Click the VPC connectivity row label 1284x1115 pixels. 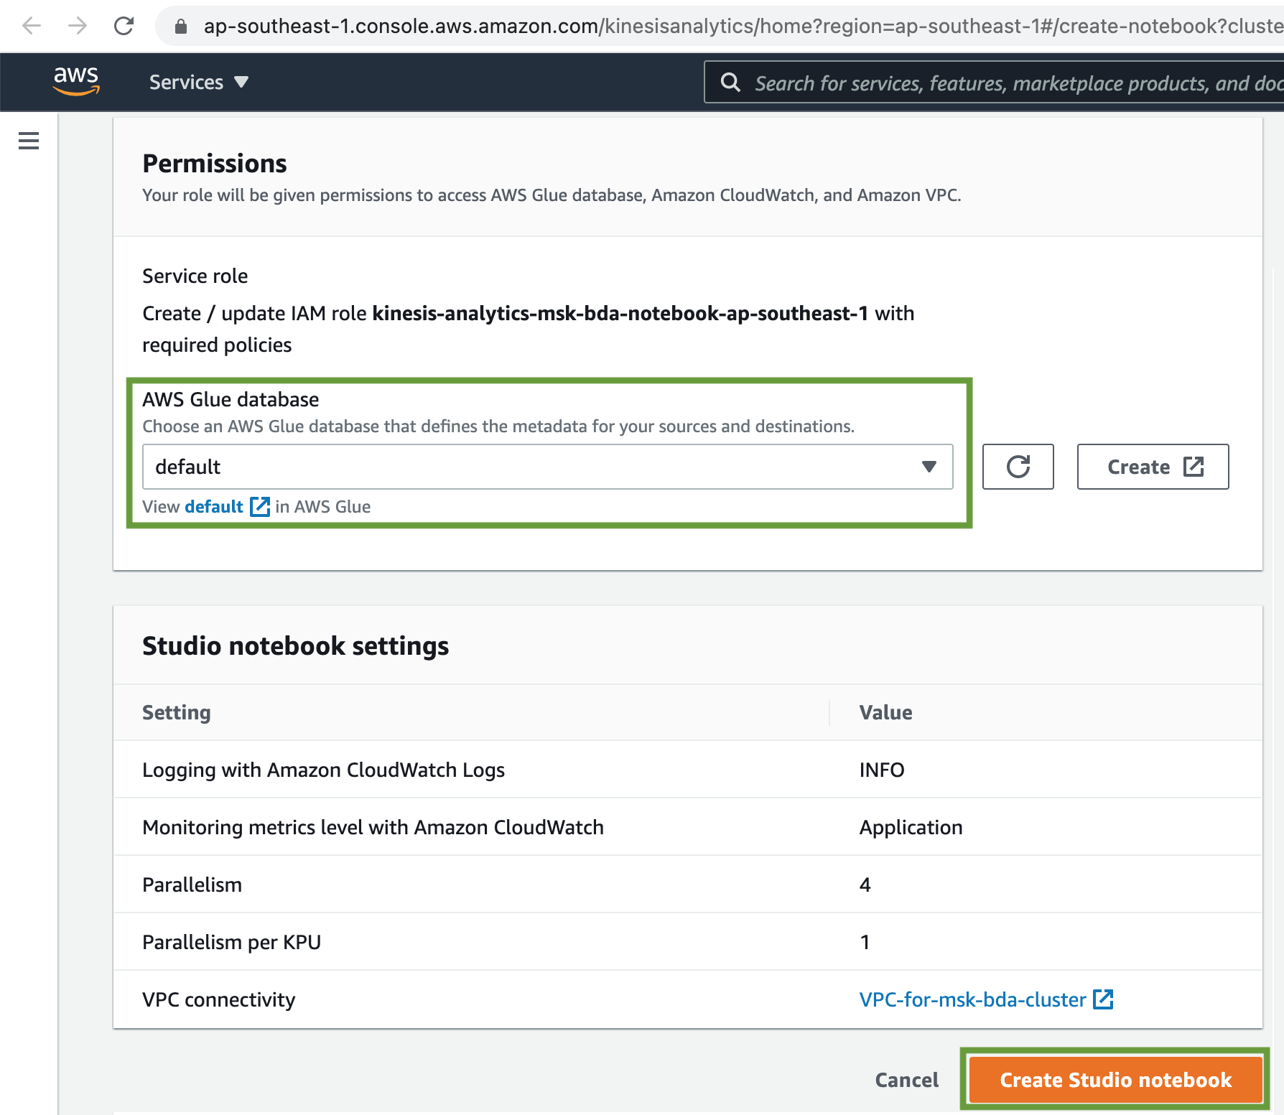pyautogui.click(x=218, y=999)
